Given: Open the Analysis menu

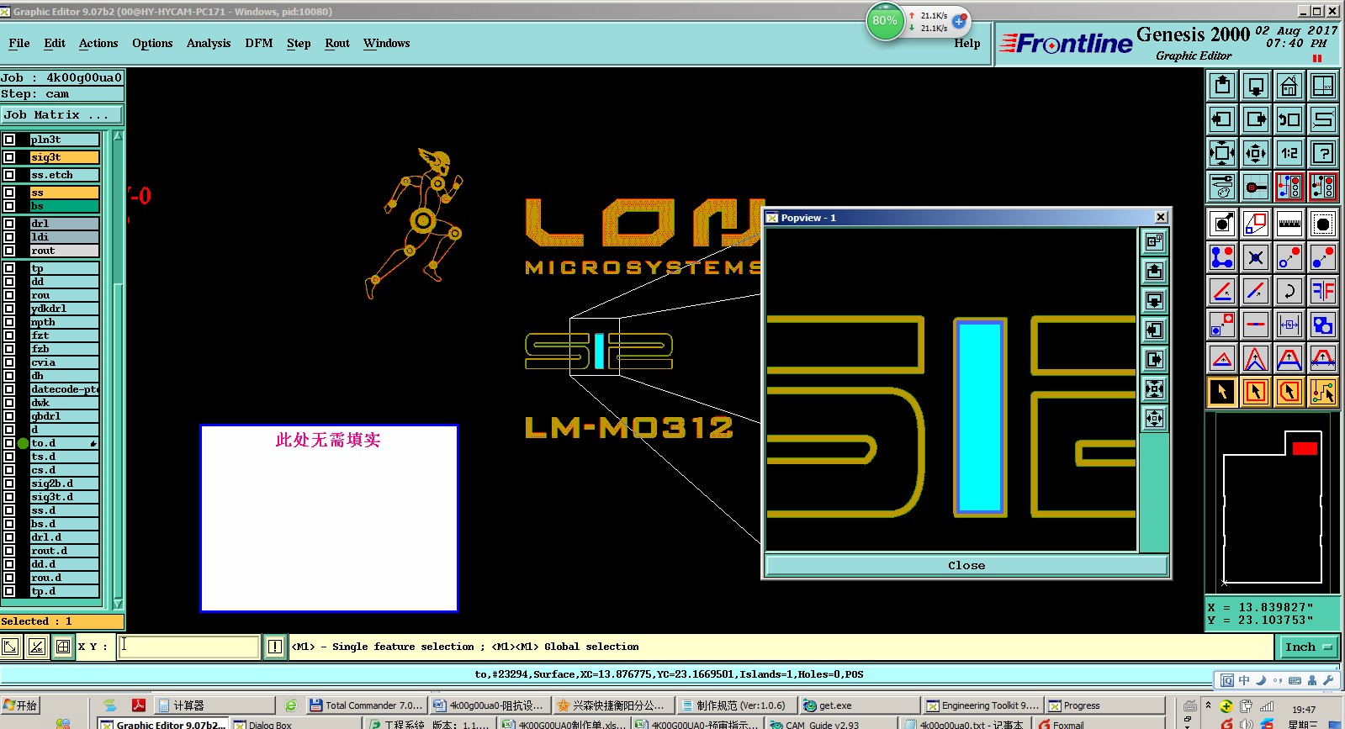Looking at the screenshot, I should pyautogui.click(x=209, y=43).
